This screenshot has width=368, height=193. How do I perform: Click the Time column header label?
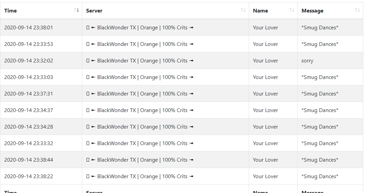coord(10,11)
